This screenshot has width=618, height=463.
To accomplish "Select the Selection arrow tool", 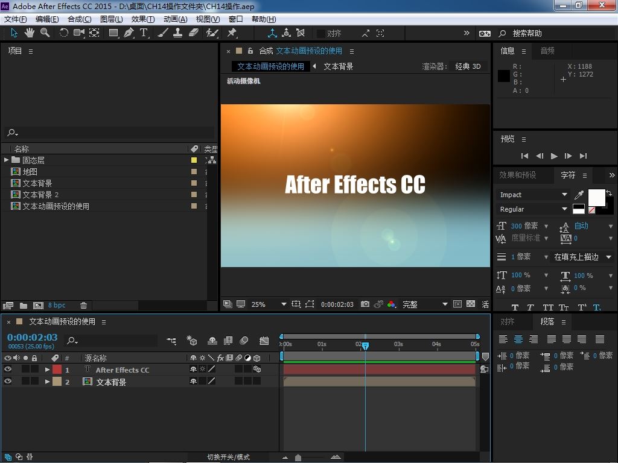I will (x=14, y=33).
